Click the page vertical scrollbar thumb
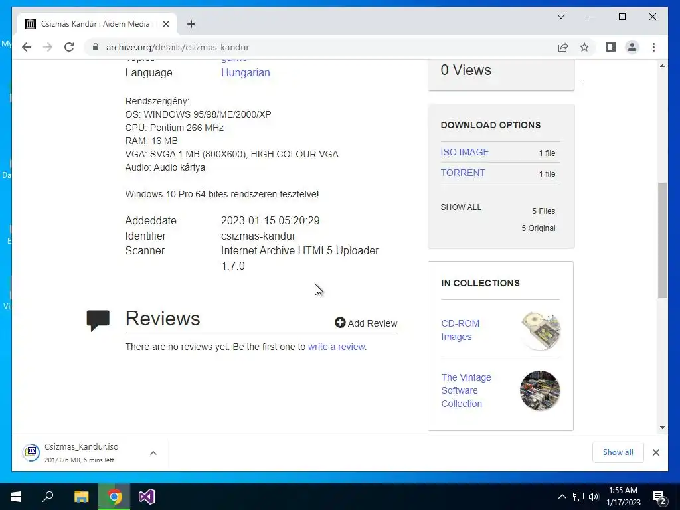 pyautogui.click(x=662, y=240)
